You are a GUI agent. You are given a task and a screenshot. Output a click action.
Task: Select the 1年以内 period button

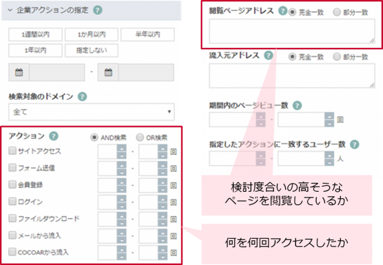click(35, 50)
